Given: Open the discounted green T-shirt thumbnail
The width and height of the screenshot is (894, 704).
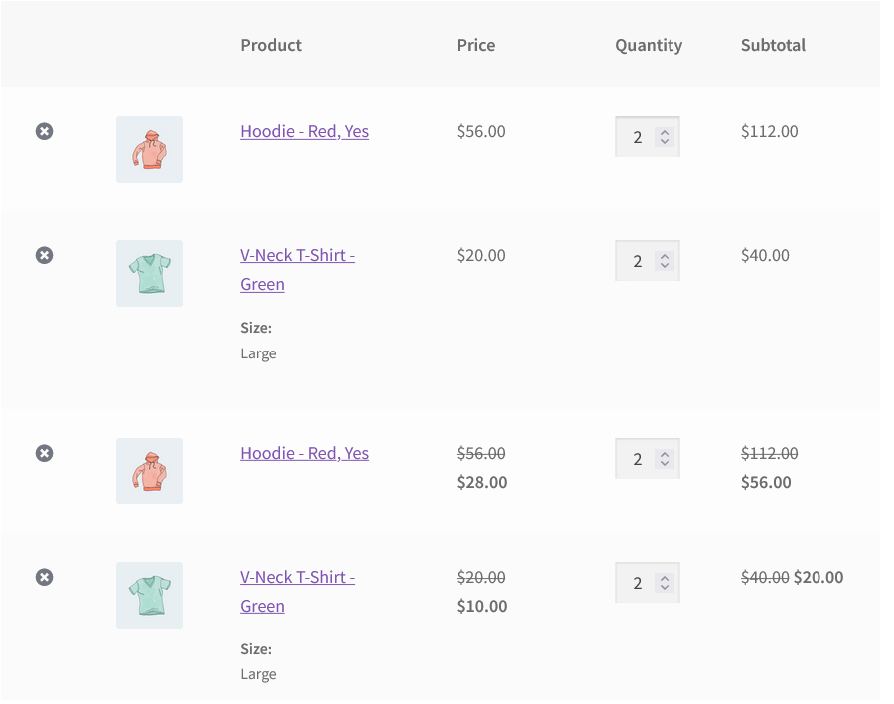Looking at the screenshot, I should pos(149,596).
